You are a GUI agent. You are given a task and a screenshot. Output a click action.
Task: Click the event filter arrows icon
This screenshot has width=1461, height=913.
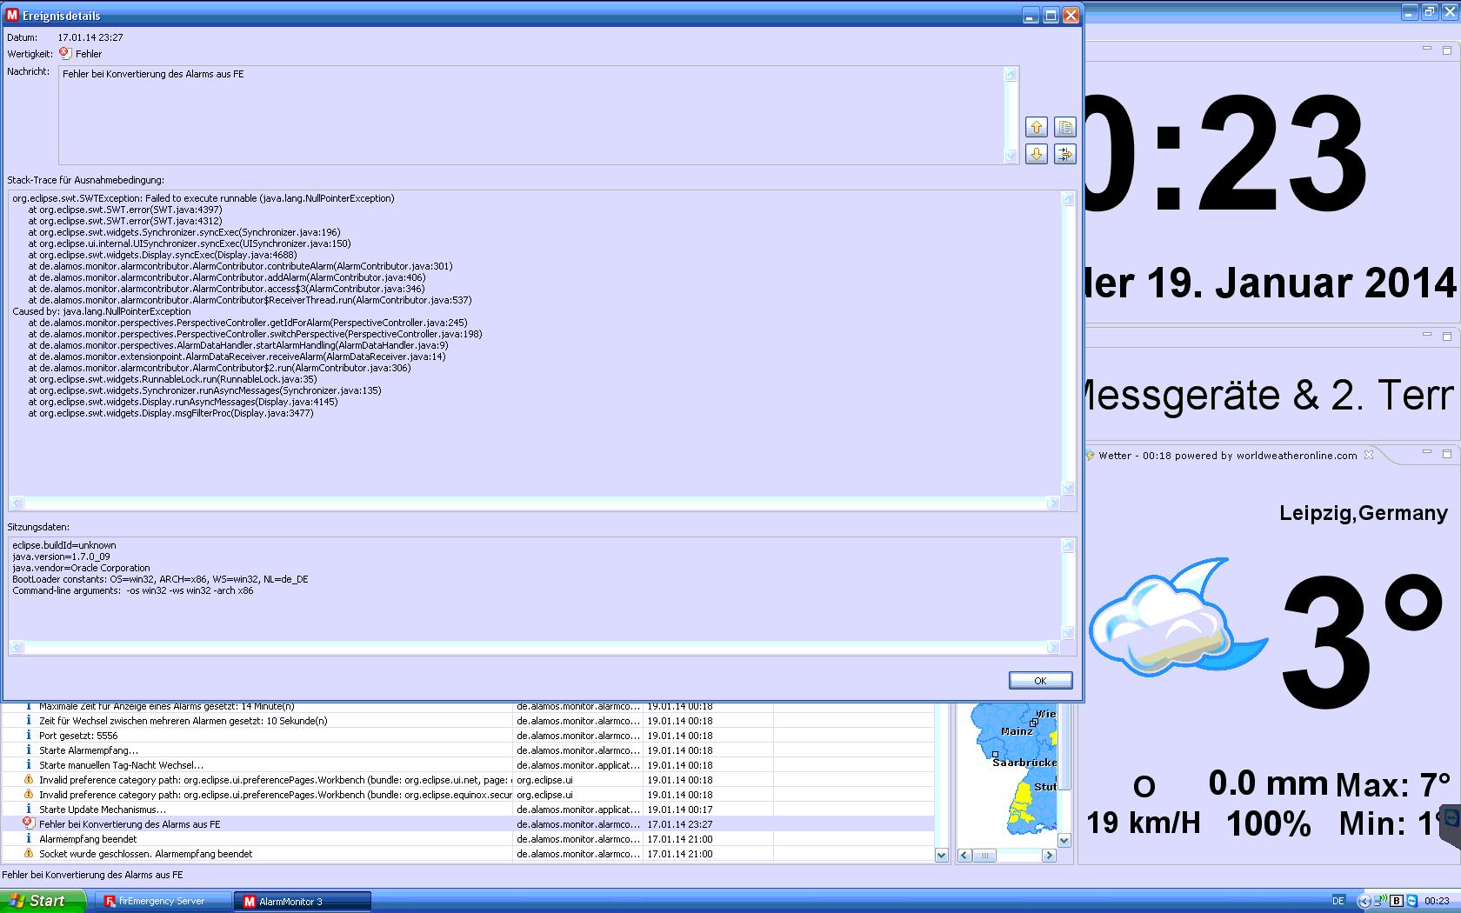click(x=1064, y=154)
